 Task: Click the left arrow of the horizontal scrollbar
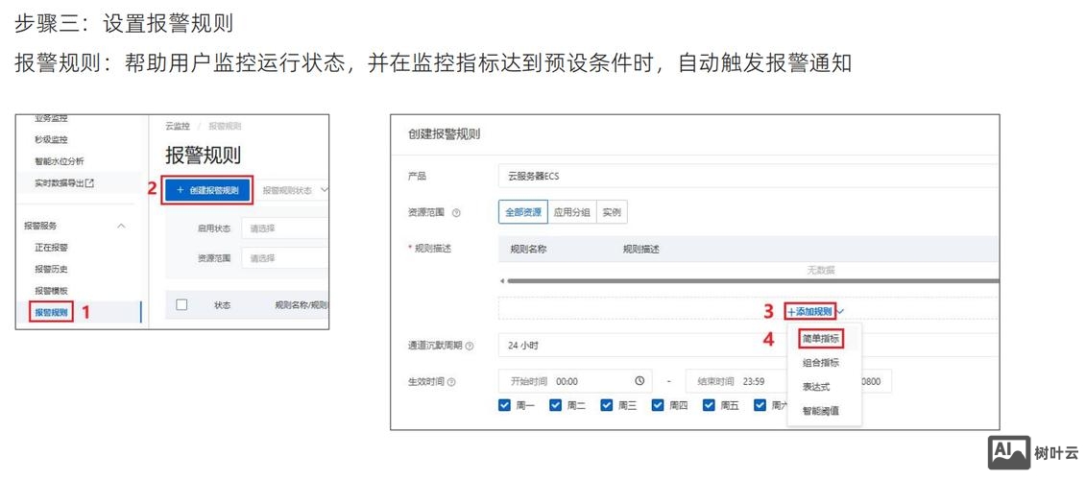(x=501, y=281)
